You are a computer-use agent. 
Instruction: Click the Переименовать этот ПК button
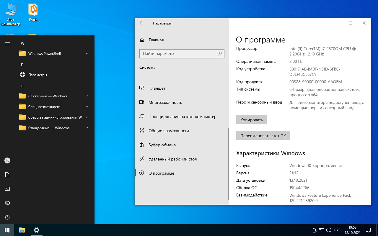point(263,136)
